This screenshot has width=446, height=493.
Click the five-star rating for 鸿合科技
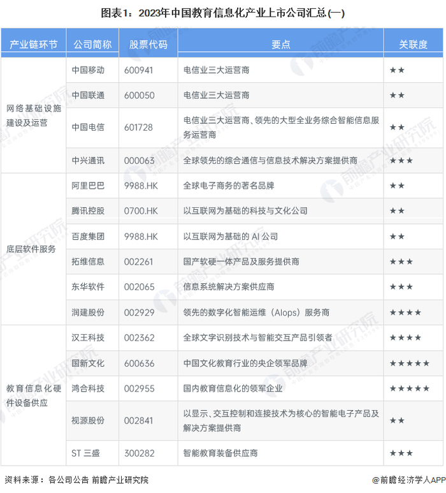pyautogui.click(x=409, y=388)
